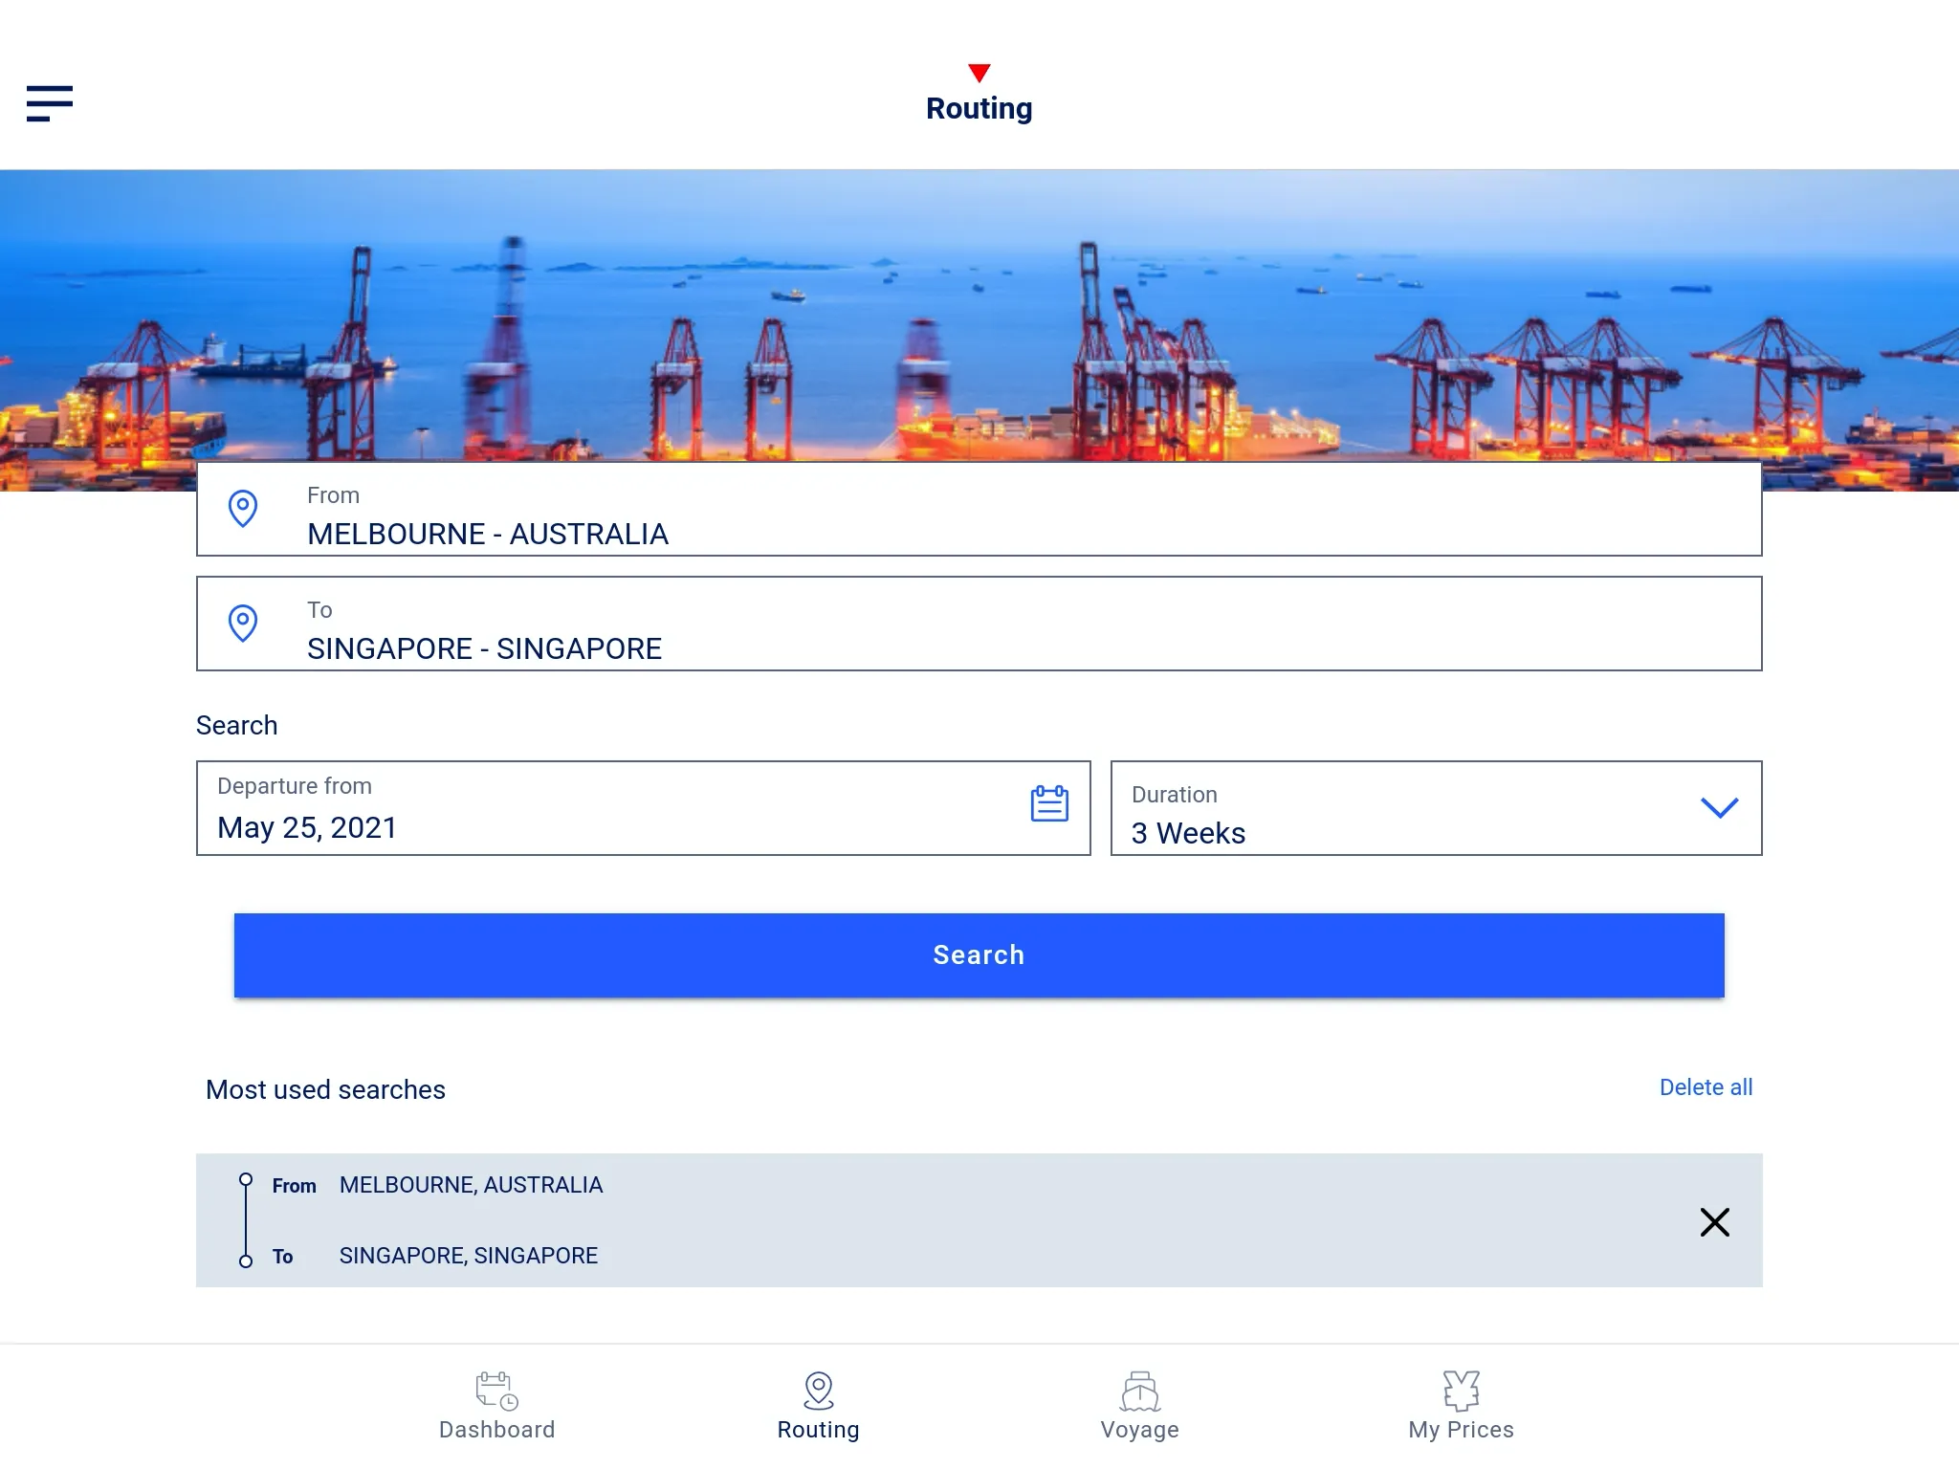Remove saved Melbourne to Singapore search
Viewport: 1959px width, 1469px height.
point(1714,1220)
